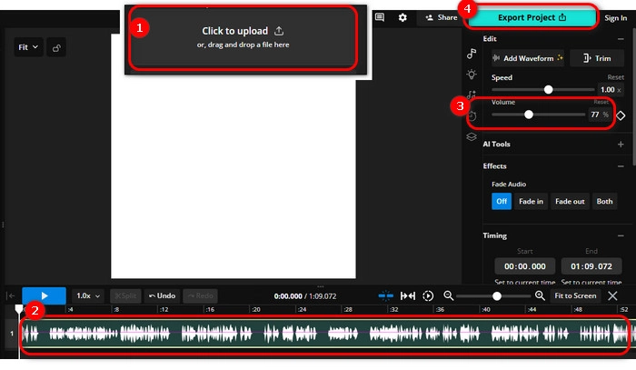
Task: Play the timeline
Action: coord(44,295)
